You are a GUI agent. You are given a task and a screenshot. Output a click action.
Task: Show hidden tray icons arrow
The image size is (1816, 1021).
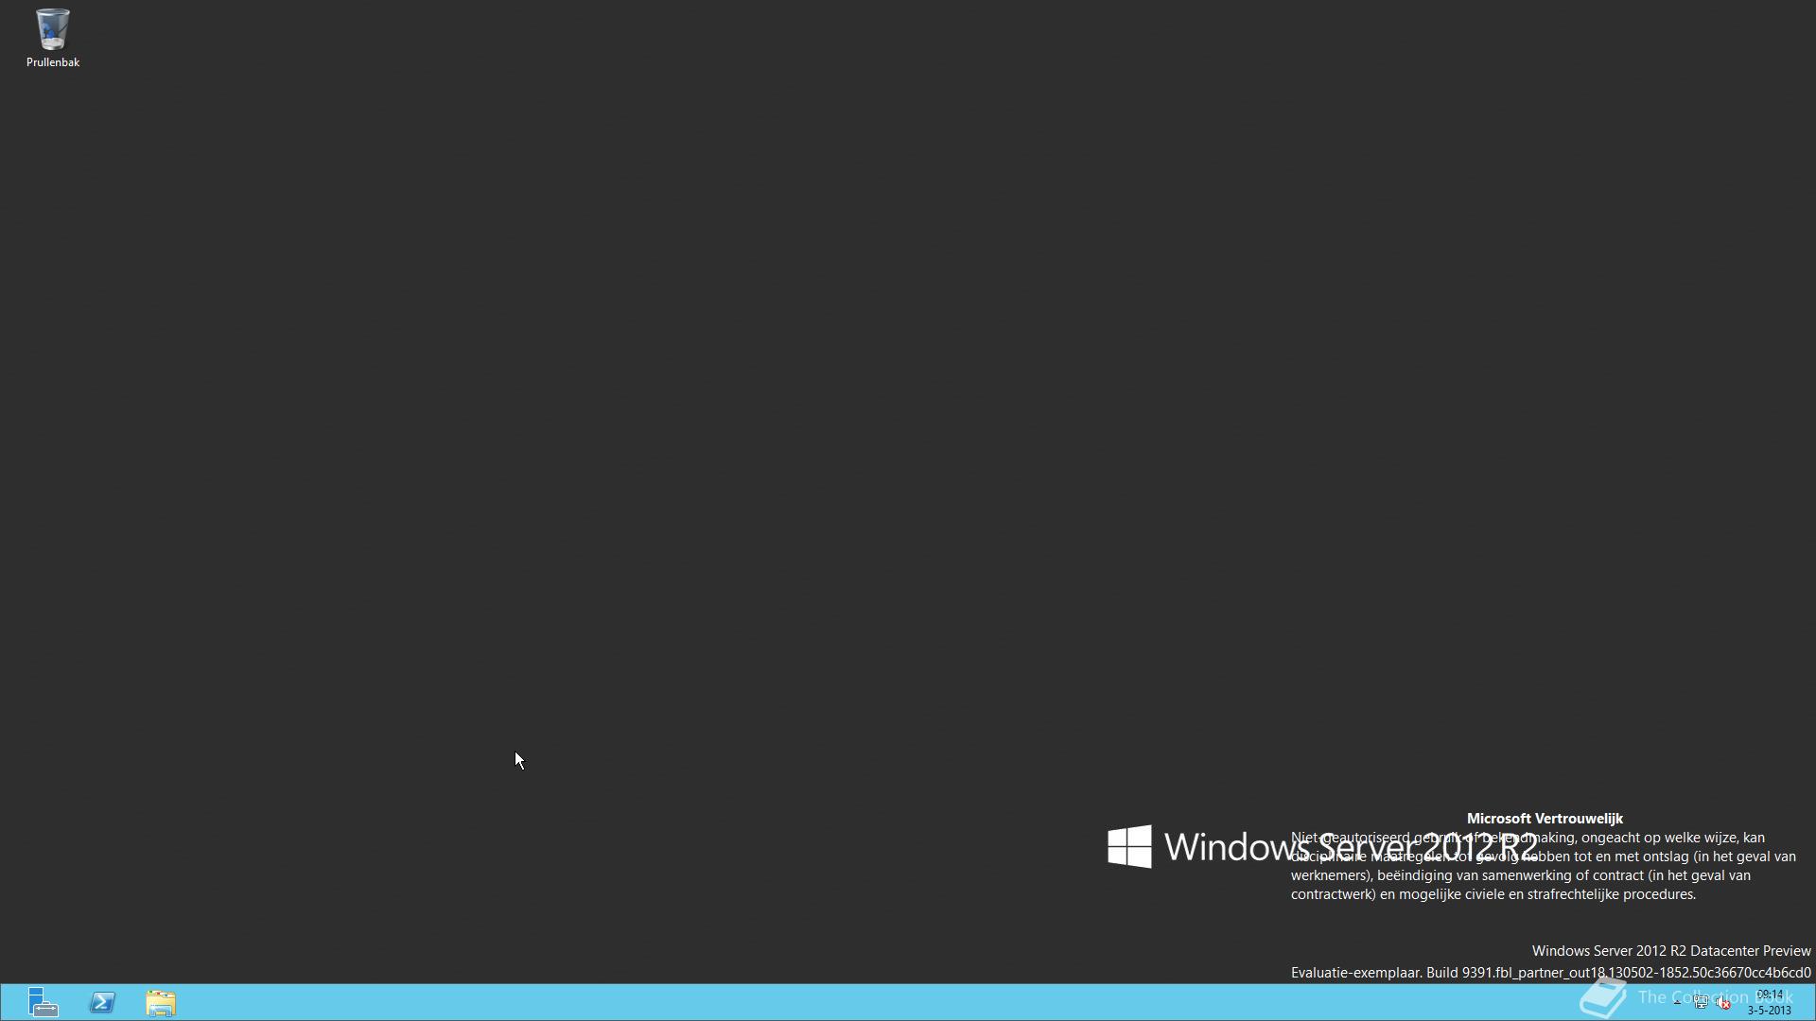pyautogui.click(x=1677, y=1003)
